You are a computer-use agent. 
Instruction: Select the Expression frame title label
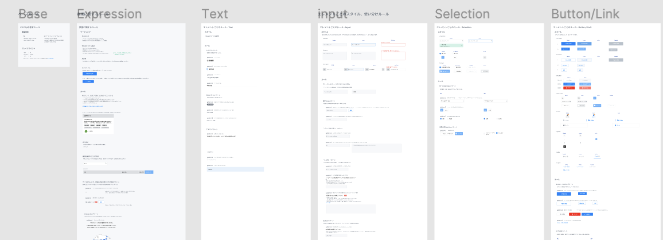click(x=110, y=14)
